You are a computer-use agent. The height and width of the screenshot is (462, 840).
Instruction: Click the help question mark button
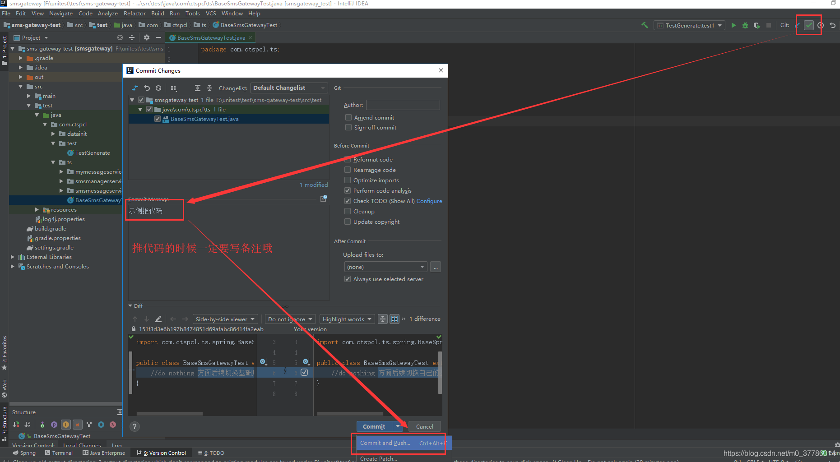[x=135, y=426]
